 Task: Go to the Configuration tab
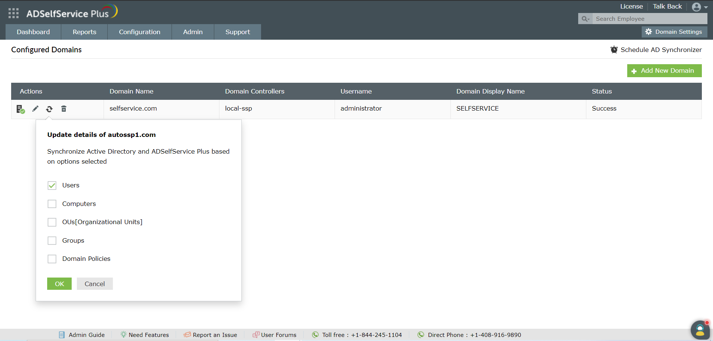click(x=140, y=32)
